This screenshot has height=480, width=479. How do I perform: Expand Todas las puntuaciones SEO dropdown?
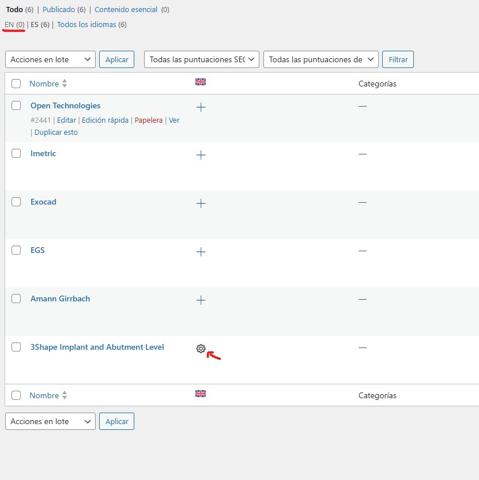pos(201,59)
